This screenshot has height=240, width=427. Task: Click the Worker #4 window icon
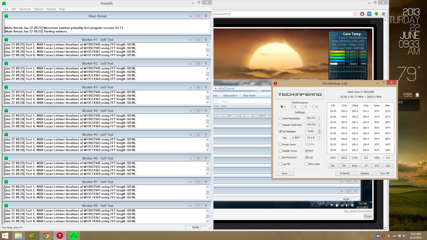tap(6, 111)
